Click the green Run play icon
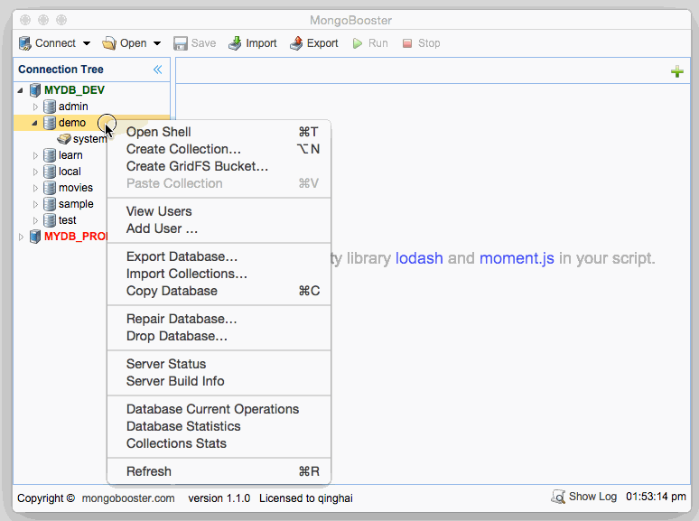Image resolution: width=699 pixels, height=521 pixels. click(358, 43)
